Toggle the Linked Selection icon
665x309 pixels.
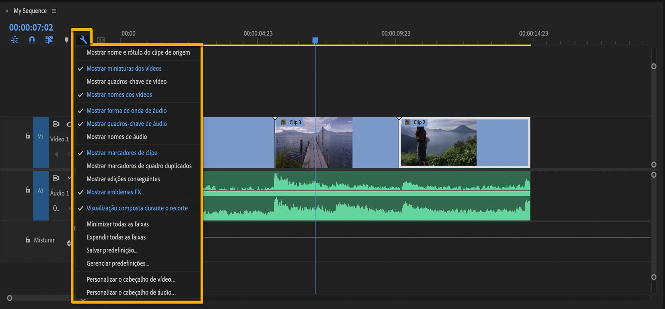[x=49, y=40]
